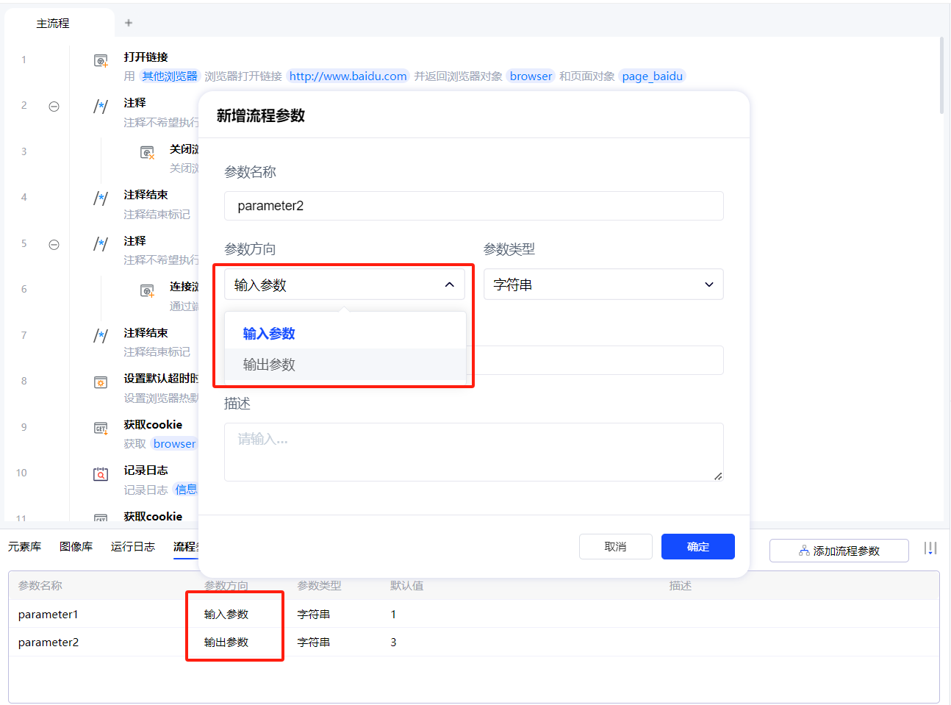Viewport: 951px width, 705px height.
Task: Collapse the comment block on line 2
Action: click(54, 107)
